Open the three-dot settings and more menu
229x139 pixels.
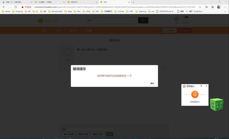pos(225,7)
